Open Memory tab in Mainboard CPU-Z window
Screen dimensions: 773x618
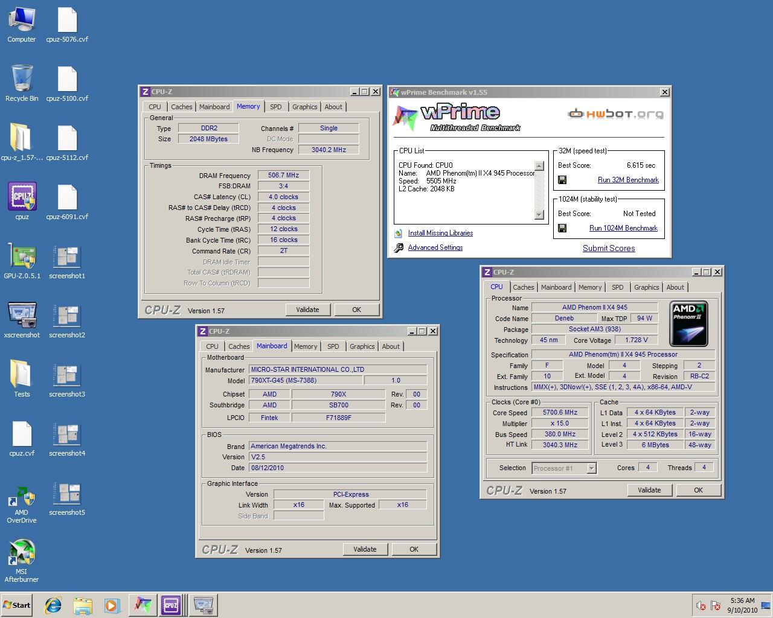point(306,346)
